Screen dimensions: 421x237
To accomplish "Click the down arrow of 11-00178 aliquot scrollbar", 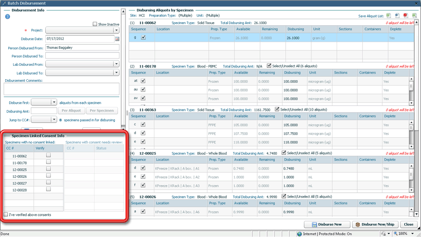I will point(411,103).
